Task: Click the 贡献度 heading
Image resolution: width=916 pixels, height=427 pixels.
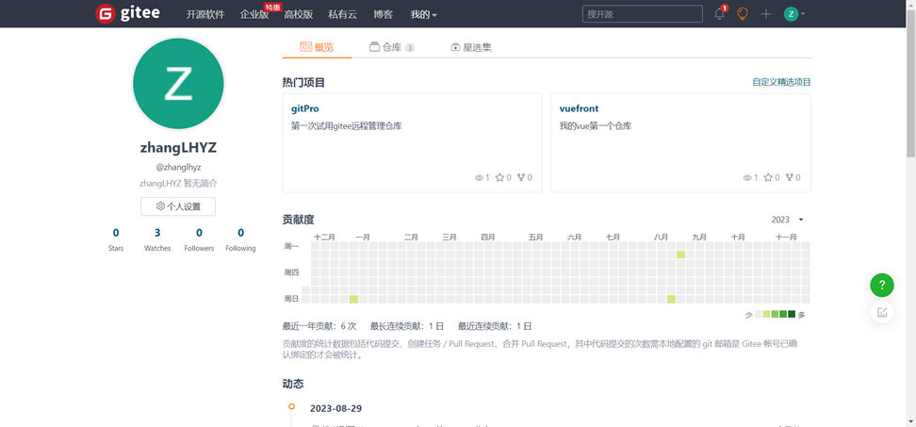Action: [x=298, y=220]
